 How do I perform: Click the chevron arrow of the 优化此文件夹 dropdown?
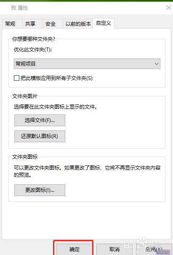coord(157,64)
